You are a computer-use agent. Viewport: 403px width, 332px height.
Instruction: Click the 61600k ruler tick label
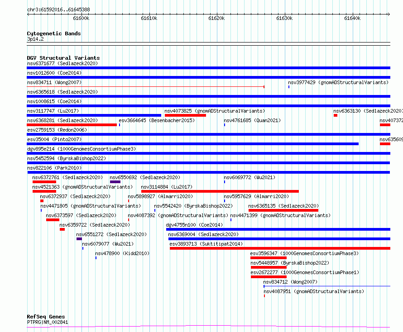pos(81,18)
